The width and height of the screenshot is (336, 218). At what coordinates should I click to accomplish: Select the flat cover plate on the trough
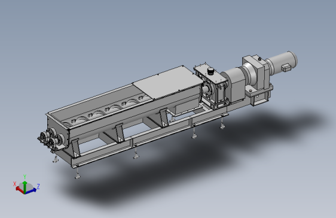(x=168, y=83)
